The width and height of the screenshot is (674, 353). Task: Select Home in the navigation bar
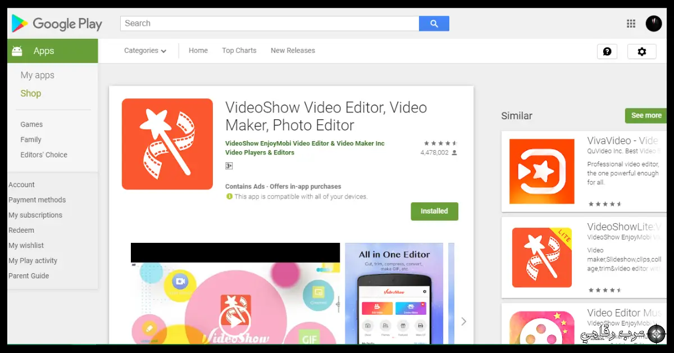198,51
